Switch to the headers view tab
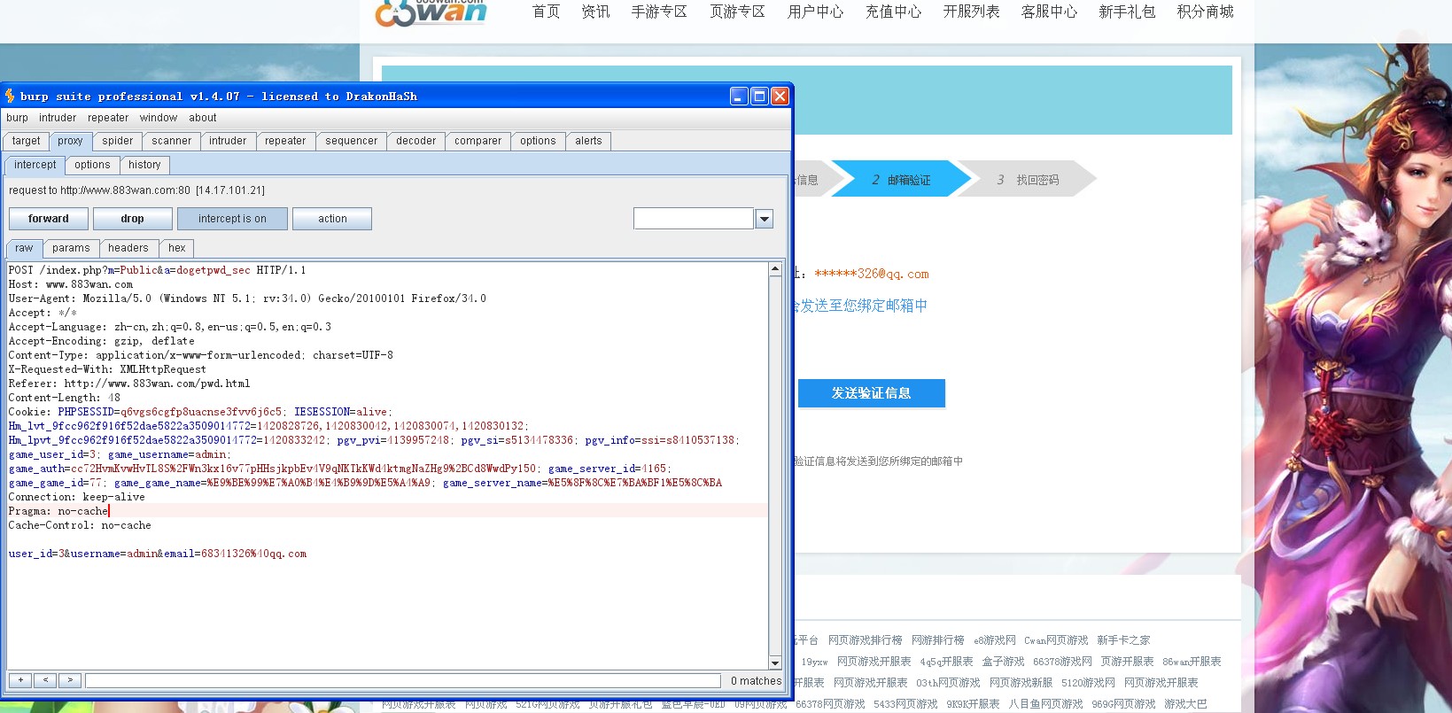 pyautogui.click(x=128, y=248)
